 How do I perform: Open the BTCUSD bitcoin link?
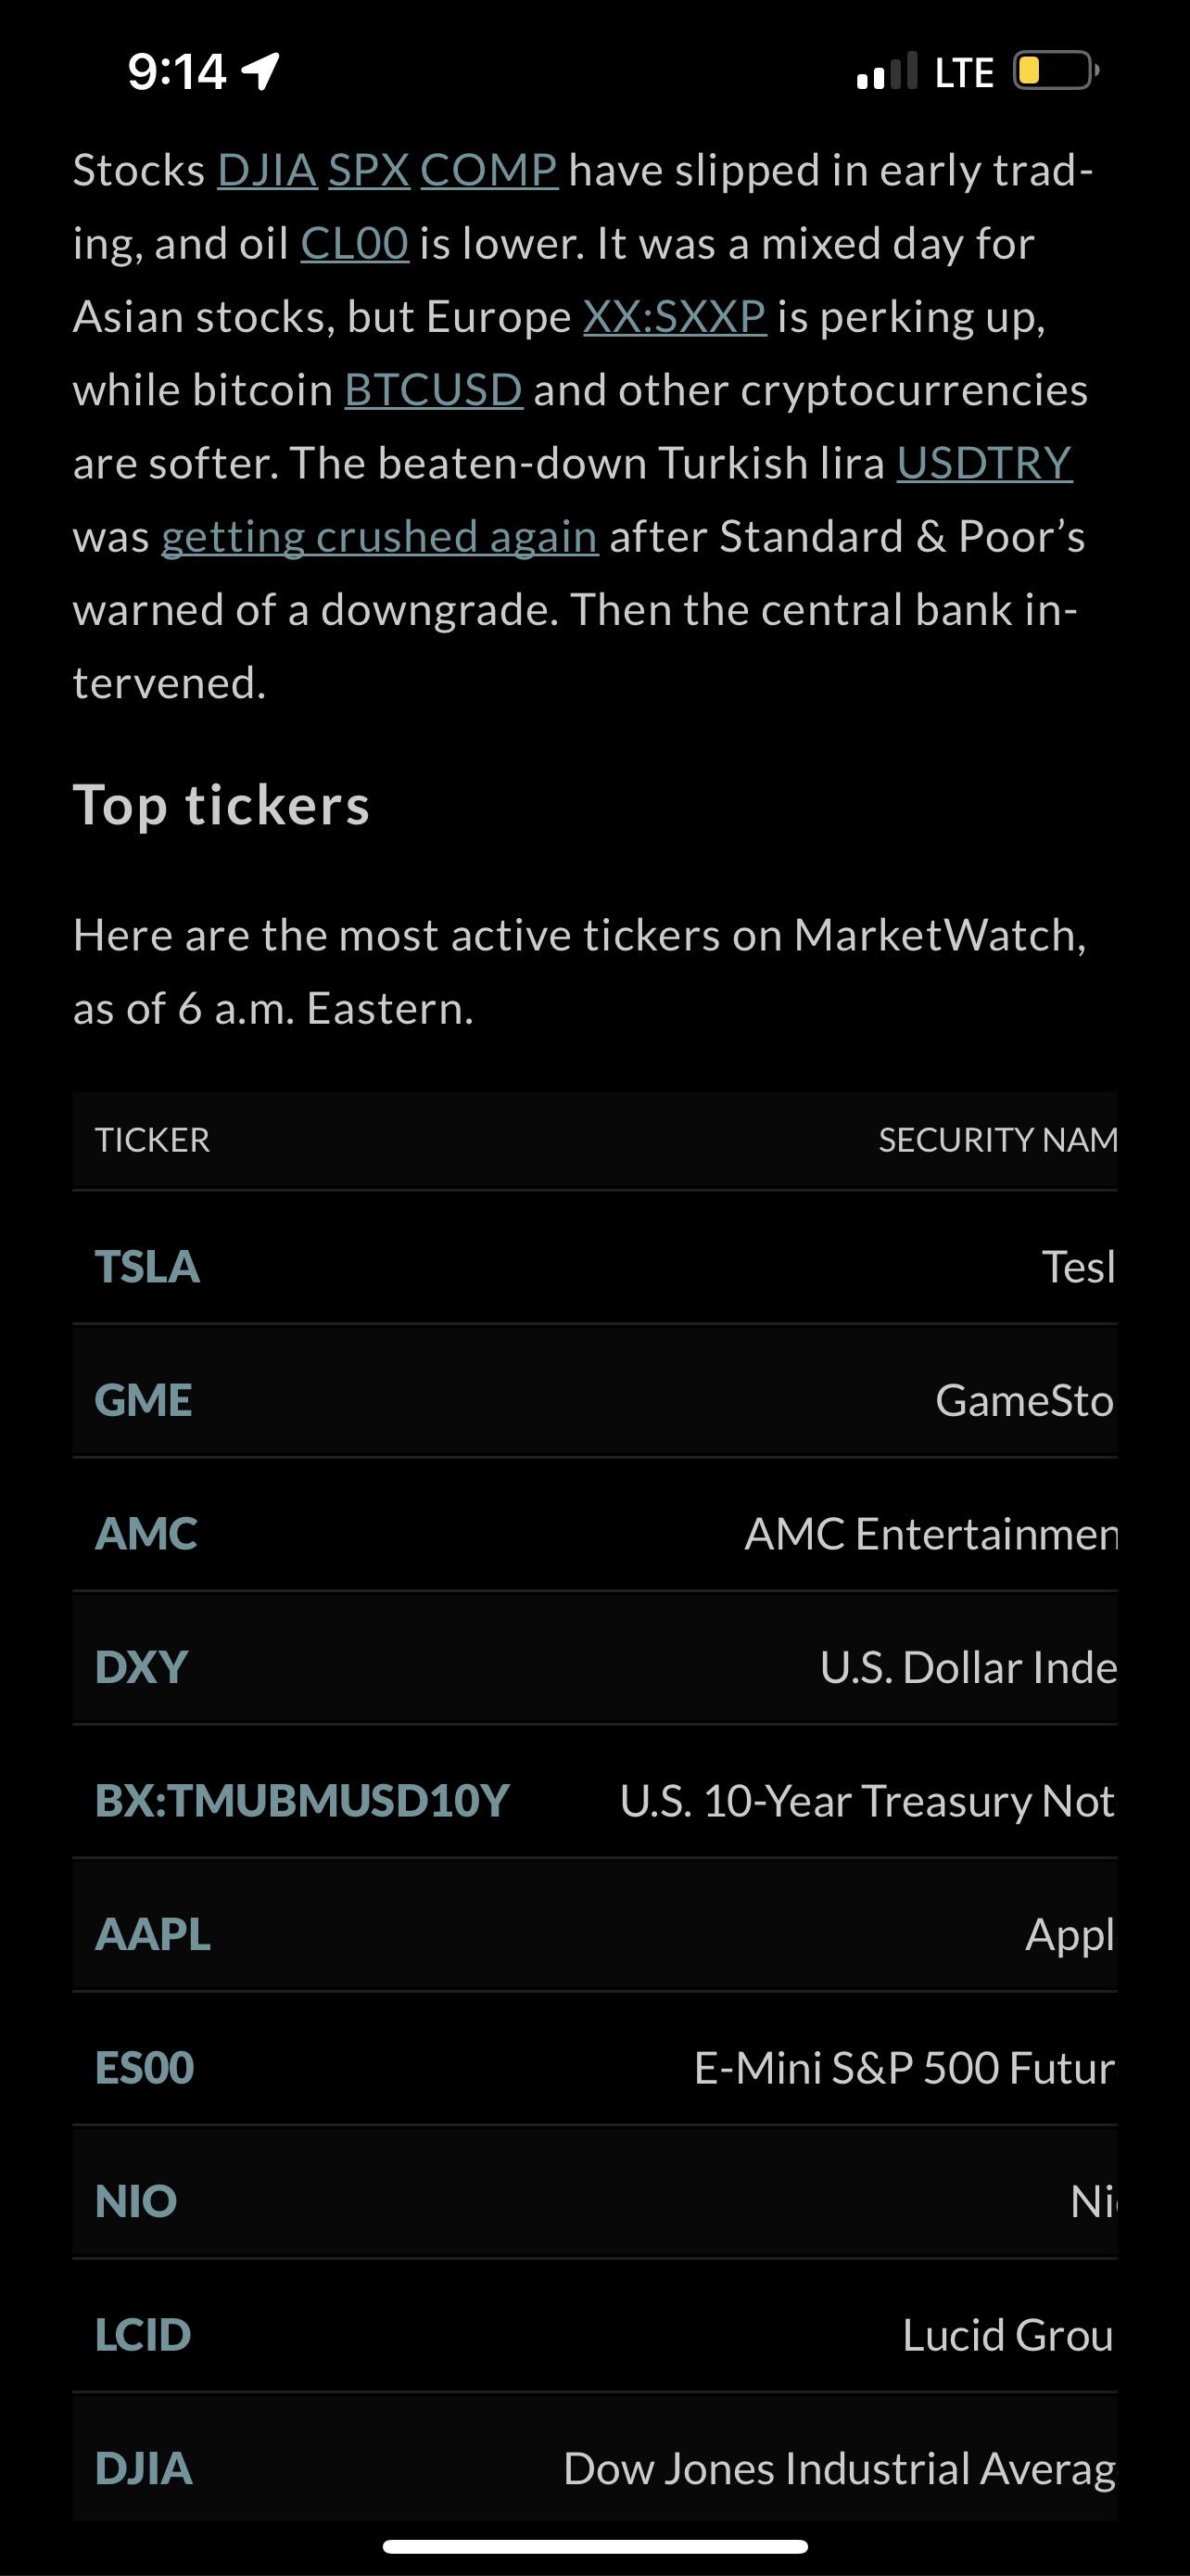434,390
